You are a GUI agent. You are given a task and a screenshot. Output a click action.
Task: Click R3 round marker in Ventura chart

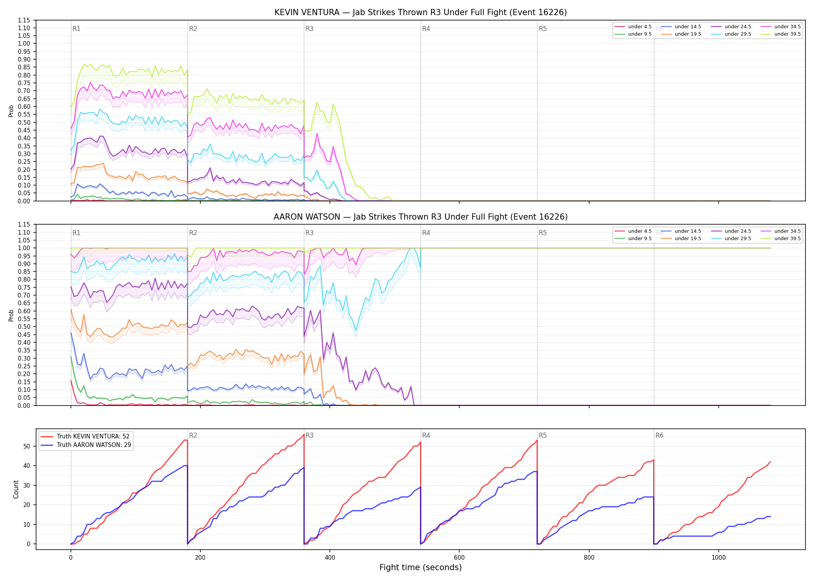(x=309, y=29)
